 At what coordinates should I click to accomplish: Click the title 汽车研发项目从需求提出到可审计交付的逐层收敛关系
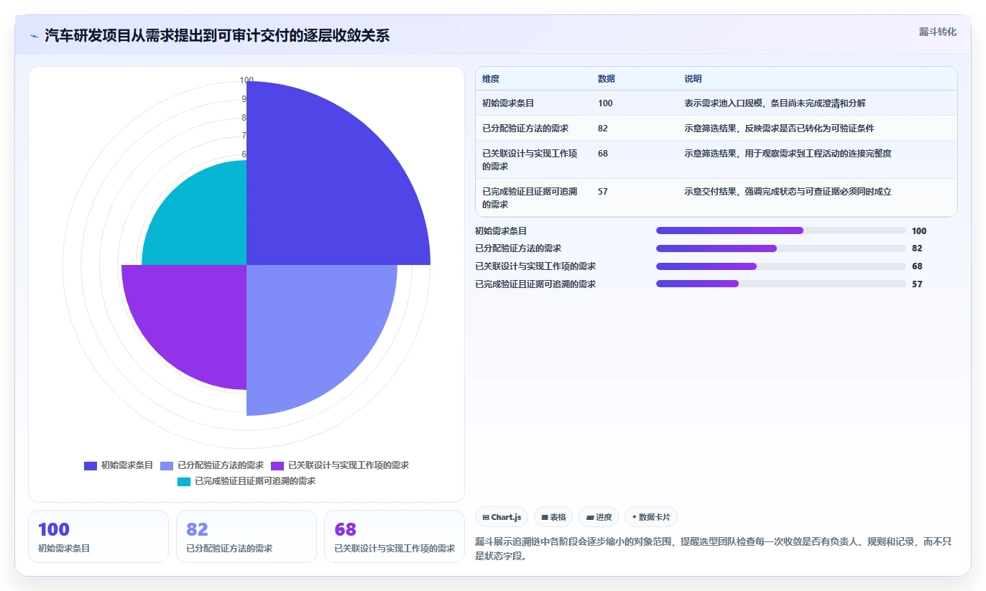pyautogui.click(x=217, y=35)
